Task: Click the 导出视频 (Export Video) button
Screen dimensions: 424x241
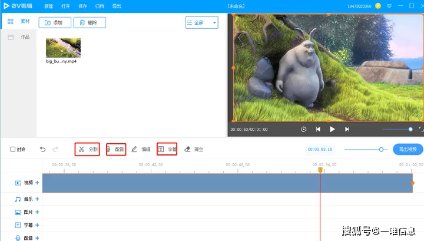Action: pyautogui.click(x=408, y=149)
